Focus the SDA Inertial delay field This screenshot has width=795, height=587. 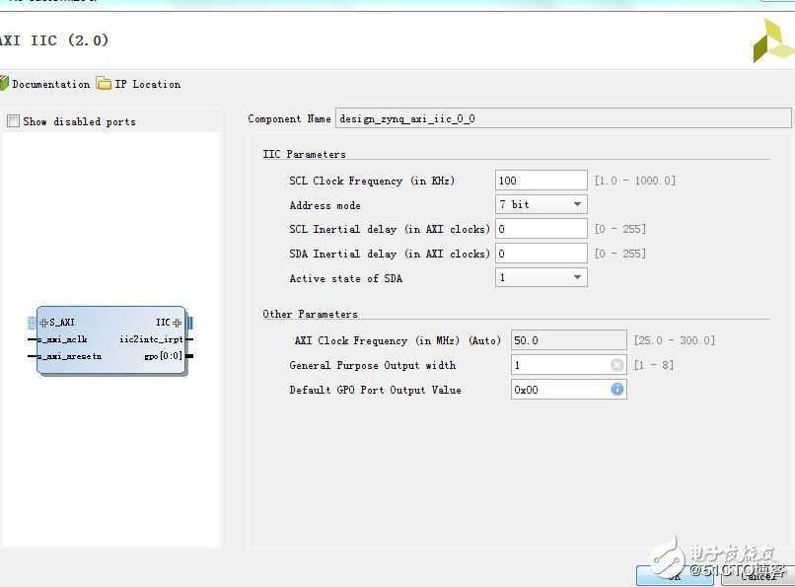pos(541,254)
